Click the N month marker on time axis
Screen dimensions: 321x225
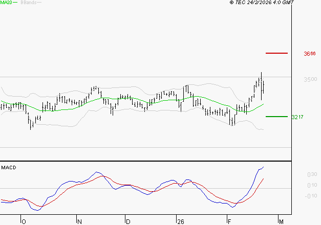click(80, 222)
